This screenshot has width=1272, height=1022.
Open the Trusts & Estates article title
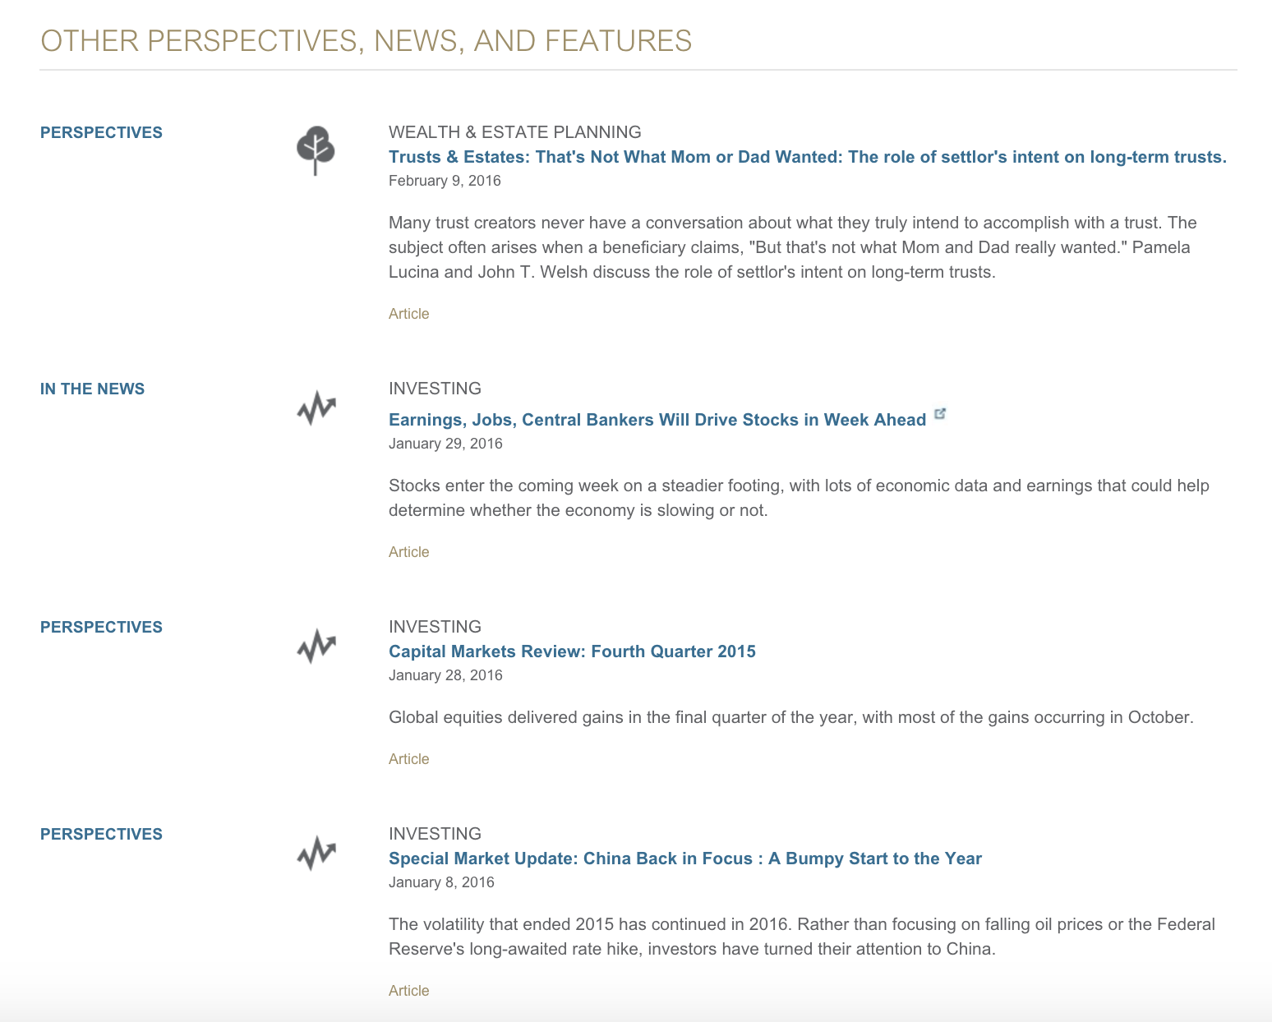807,157
